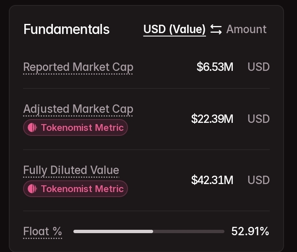This screenshot has height=252, width=297.
Task: Click the Float % label
Action: [x=42, y=231]
